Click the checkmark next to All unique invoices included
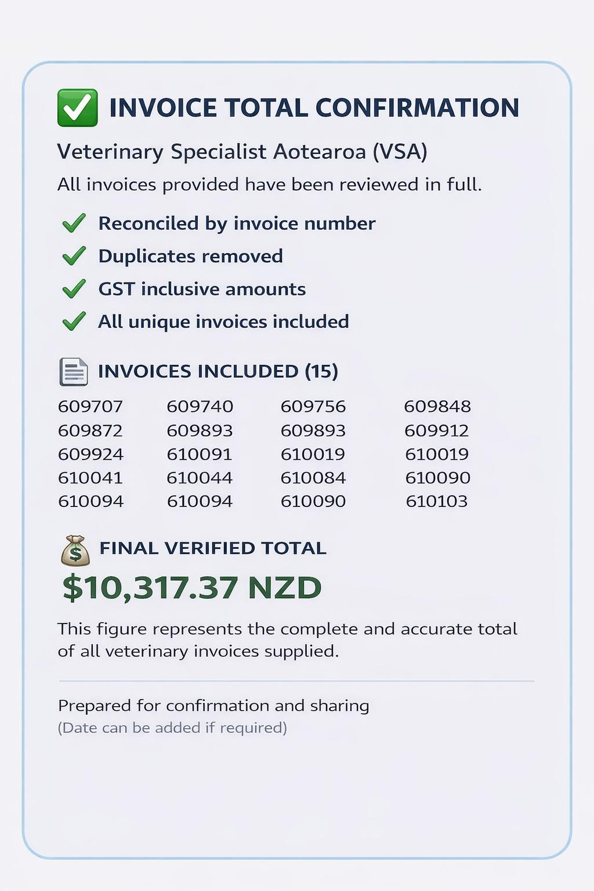 pyautogui.click(x=74, y=321)
